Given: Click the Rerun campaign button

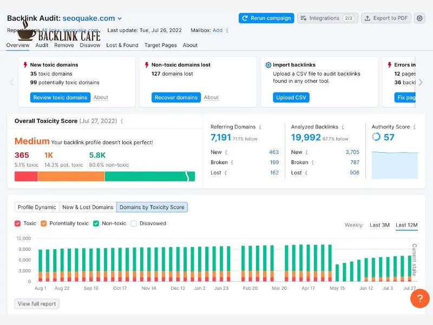Looking at the screenshot, I should click(x=266, y=18).
